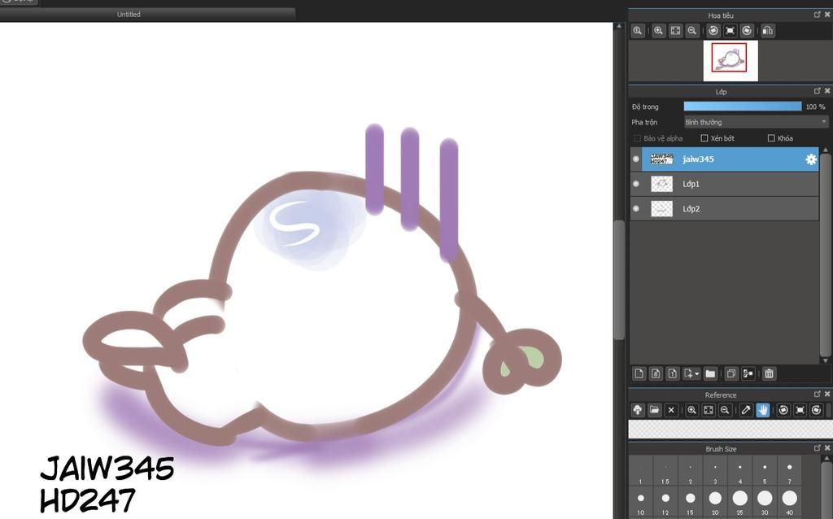Screen dimensions: 833x519
Task: Toggle visibility of the jaiw345 layer
Action: coord(636,159)
